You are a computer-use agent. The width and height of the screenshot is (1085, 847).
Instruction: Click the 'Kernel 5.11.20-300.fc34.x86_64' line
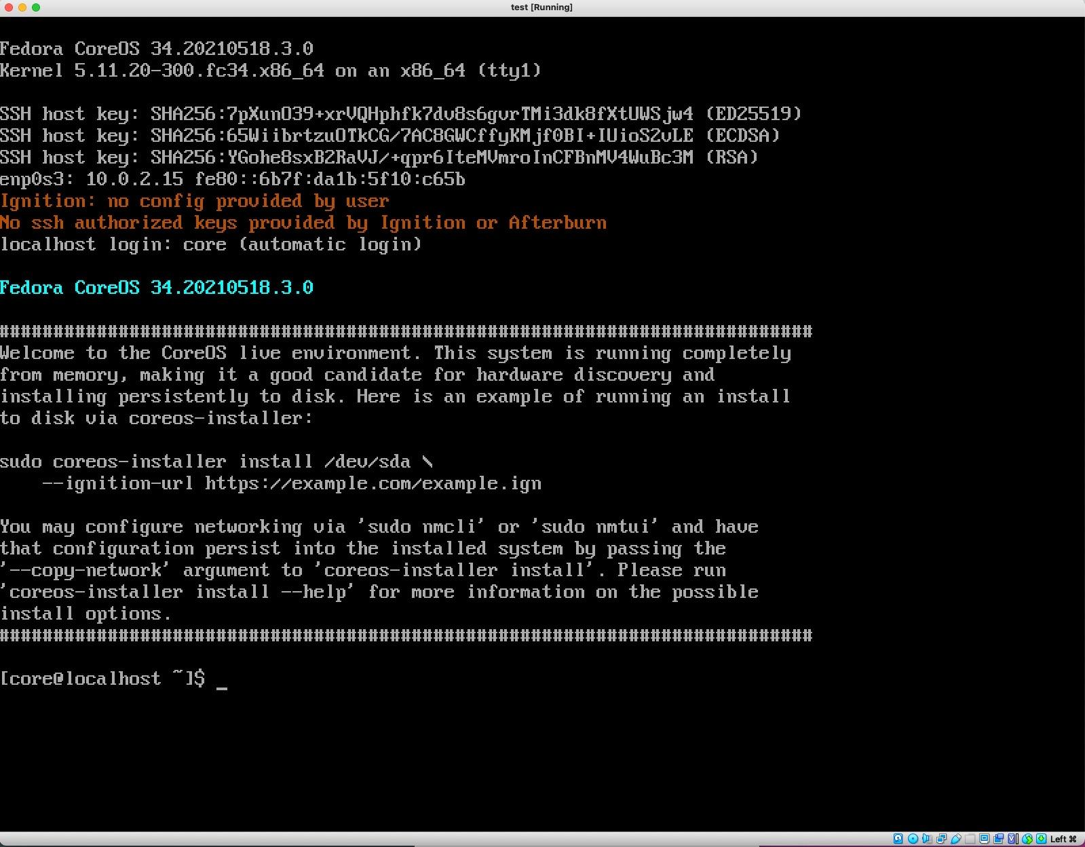coord(271,71)
